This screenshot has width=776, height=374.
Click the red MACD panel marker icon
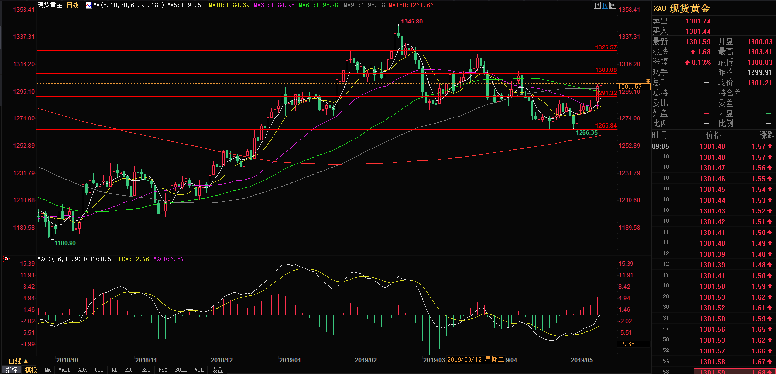6,259
